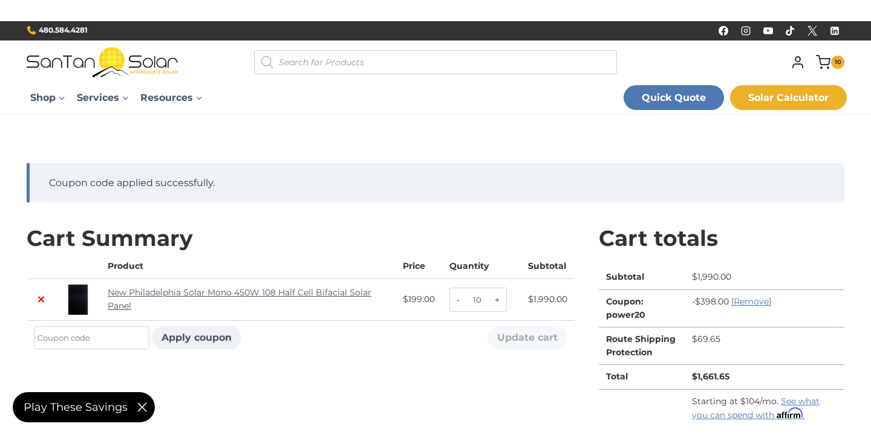
Task: Open the Instagram social icon
Action: (746, 31)
